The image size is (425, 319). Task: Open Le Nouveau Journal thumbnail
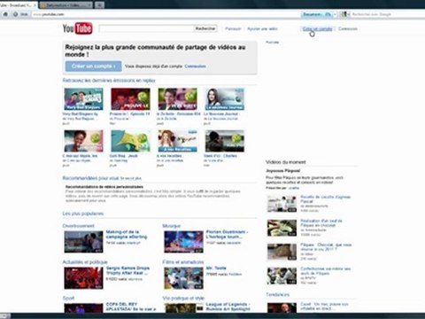click(x=225, y=99)
